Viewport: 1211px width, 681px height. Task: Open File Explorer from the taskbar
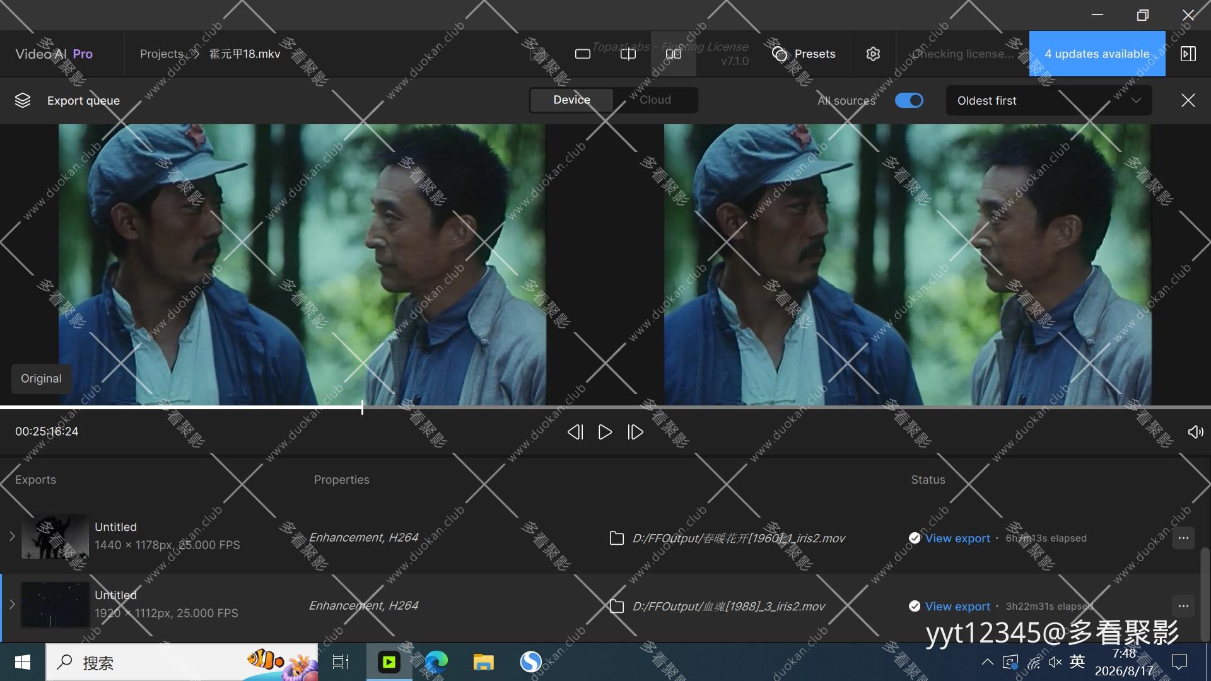click(x=484, y=662)
